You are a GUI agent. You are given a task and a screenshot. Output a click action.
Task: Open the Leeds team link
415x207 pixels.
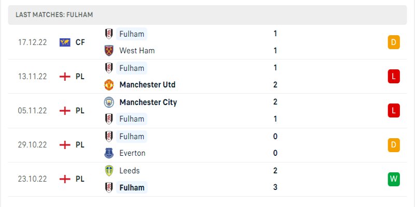(129, 170)
